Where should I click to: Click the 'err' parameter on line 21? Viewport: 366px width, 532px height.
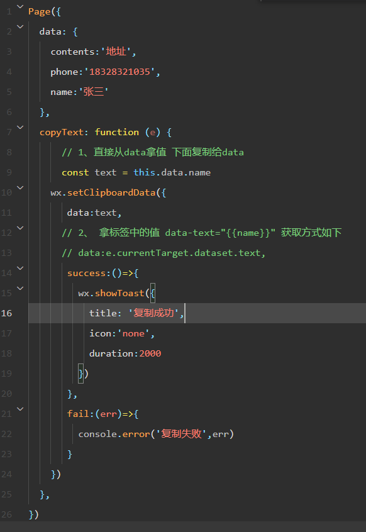109,414
